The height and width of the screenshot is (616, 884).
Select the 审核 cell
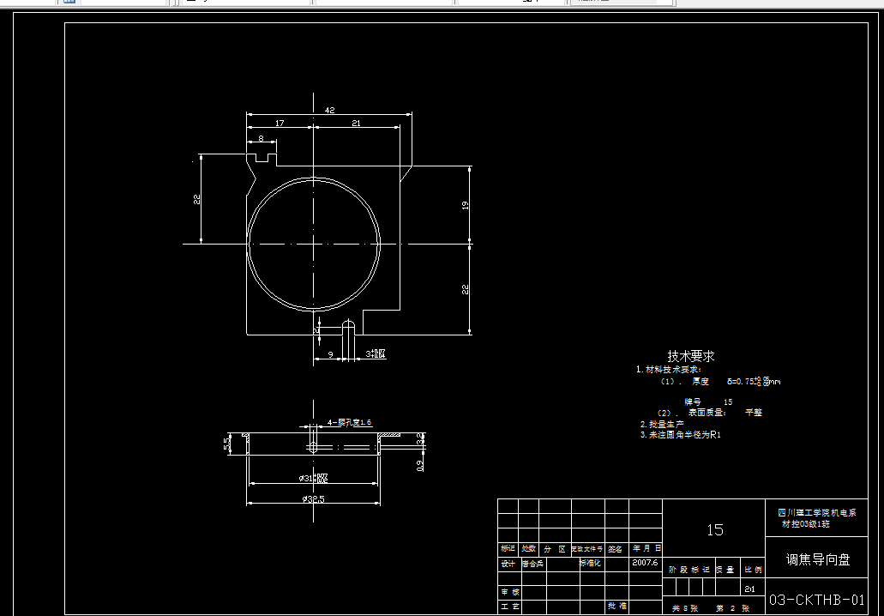click(x=510, y=592)
